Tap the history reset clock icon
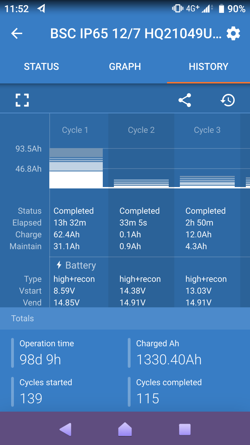Image resolution: width=250 pixels, height=445 pixels. tap(228, 100)
